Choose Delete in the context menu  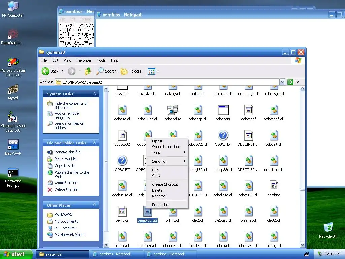click(x=167, y=190)
